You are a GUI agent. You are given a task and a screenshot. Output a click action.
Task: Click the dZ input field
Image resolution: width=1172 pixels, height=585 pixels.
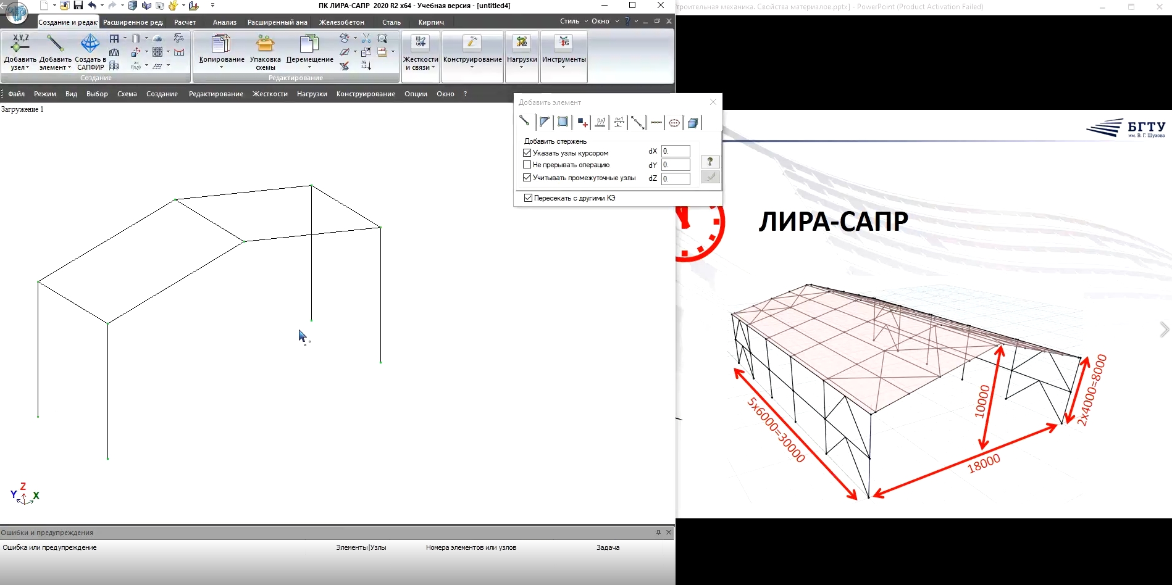[676, 178]
